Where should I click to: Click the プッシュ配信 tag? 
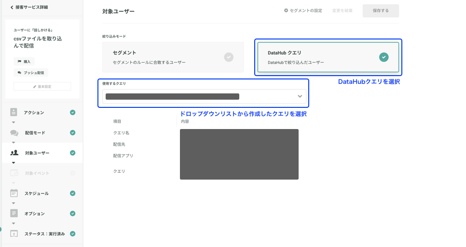pyautogui.click(x=30, y=73)
